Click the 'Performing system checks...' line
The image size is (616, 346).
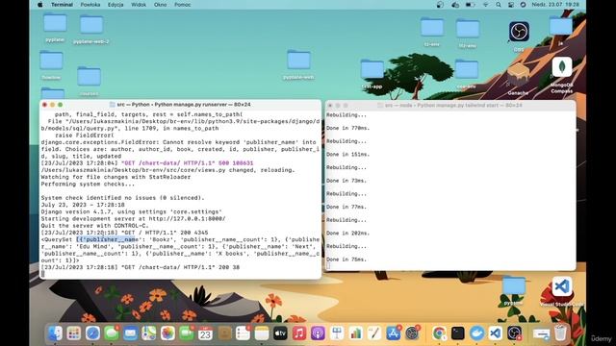[88, 184]
